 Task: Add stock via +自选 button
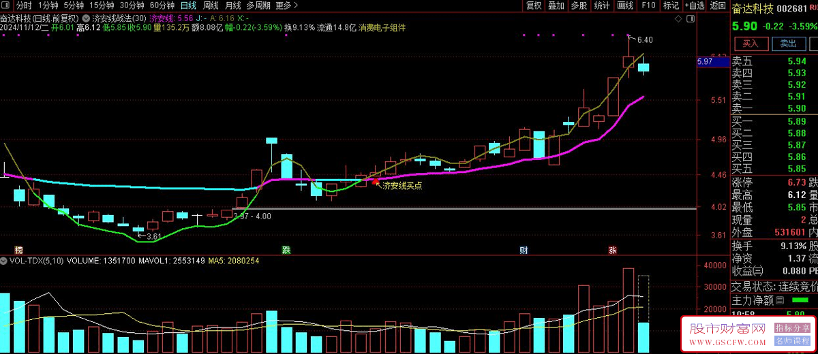[x=694, y=5]
